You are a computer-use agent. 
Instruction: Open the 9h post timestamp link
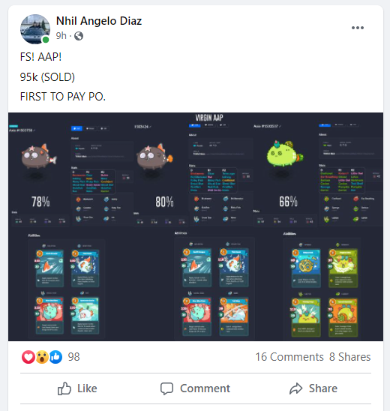coord(61,36)
